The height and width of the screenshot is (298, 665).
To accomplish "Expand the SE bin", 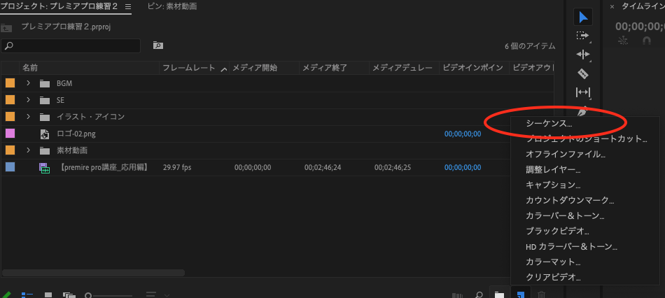I will [29, 100].
